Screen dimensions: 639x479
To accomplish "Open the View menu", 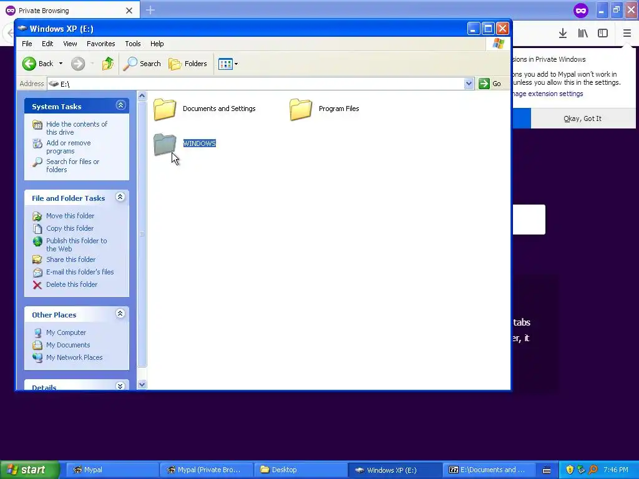I will point(70,44).
